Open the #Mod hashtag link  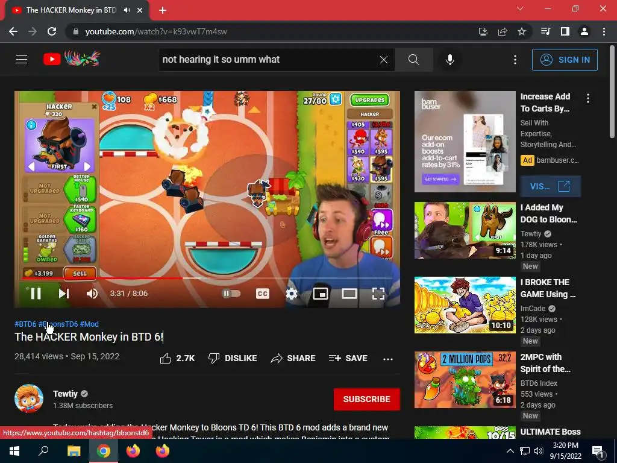(89, 324)
